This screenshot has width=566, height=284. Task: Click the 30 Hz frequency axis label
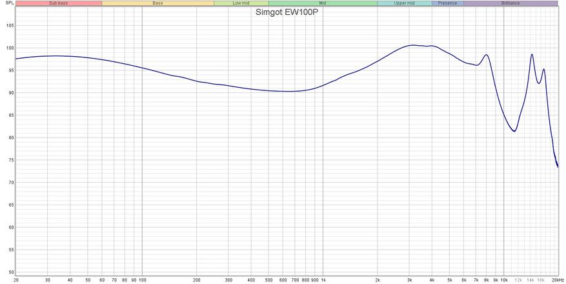(x=48, y=280)
